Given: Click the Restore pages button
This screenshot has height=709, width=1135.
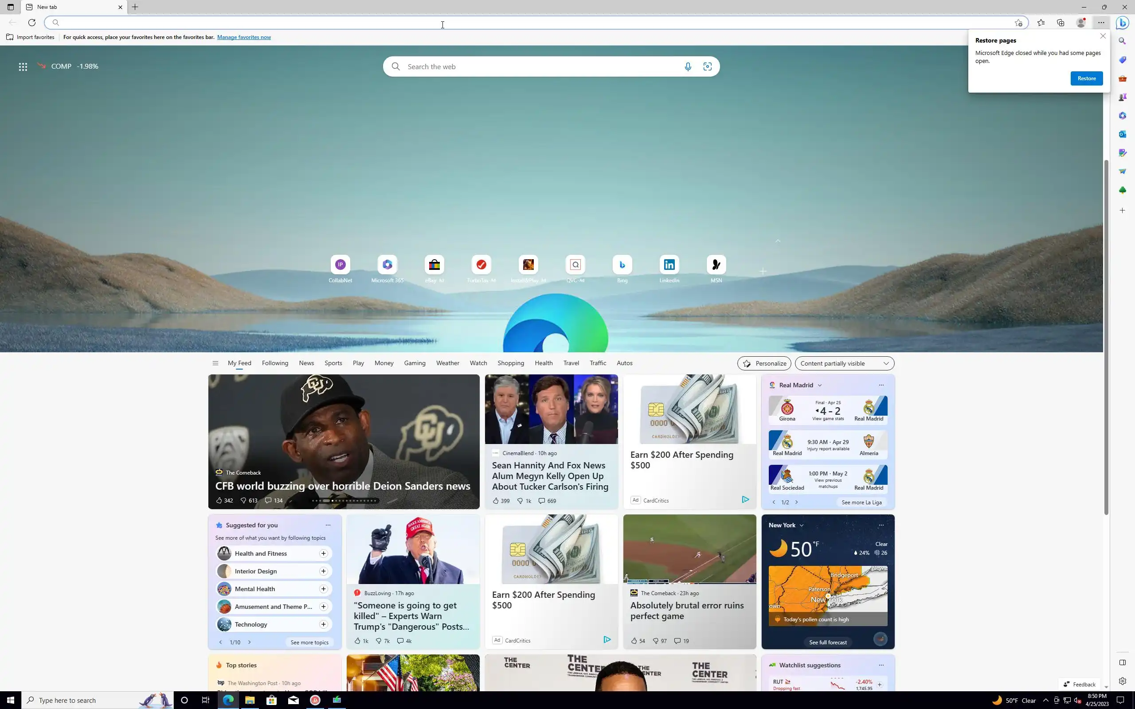Looking at the screenshot, I should point(1086,78).
